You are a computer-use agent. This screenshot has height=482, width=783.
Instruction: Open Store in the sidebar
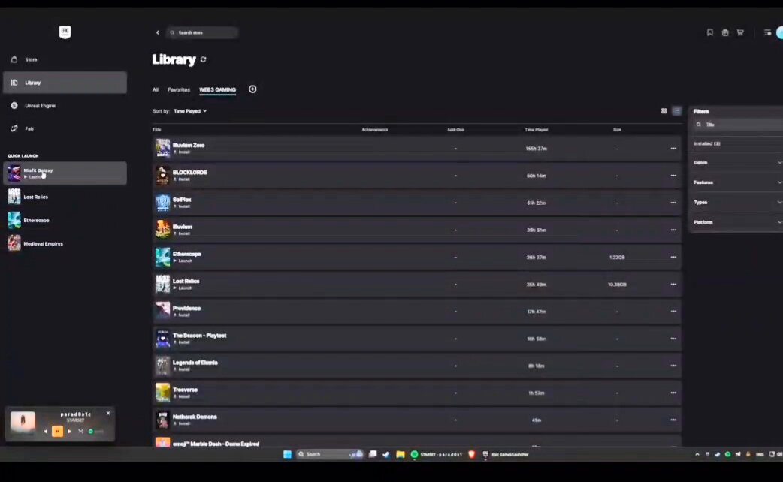(x=65, y=59)
